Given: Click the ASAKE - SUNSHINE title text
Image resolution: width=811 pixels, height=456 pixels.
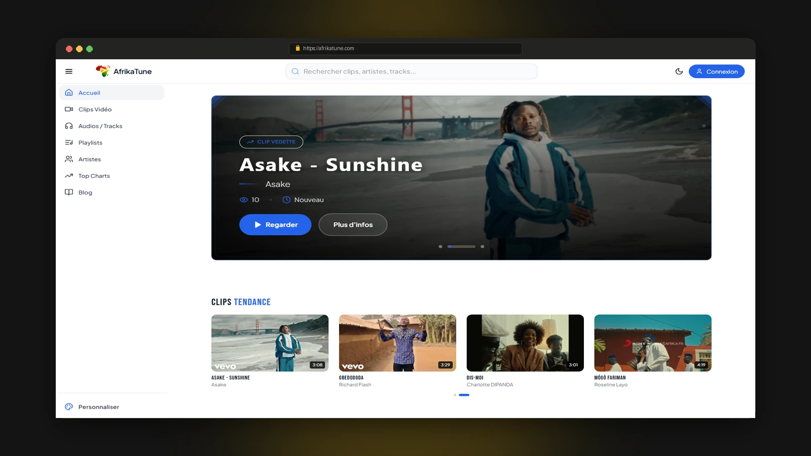Looking at the screenshot, I should (x=231, y=377).
